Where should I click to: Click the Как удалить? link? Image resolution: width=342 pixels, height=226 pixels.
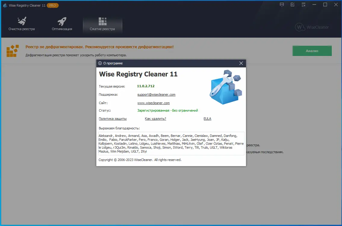coord(155,119)
